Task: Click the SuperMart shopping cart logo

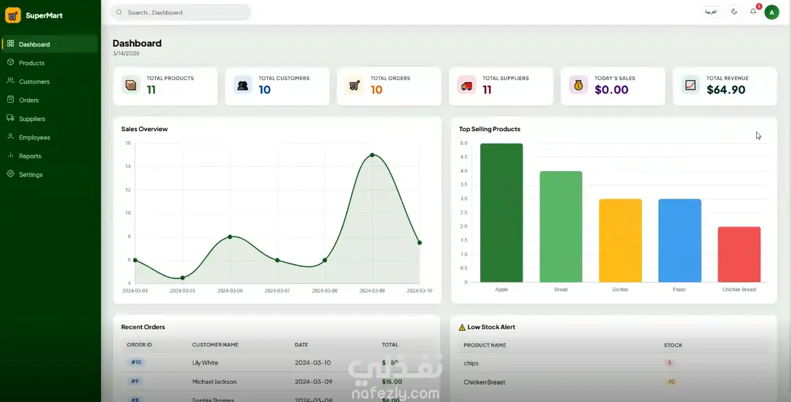Action: tap(12, 15)
